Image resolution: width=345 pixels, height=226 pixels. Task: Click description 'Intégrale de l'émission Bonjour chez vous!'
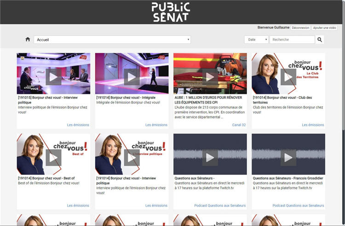coord(128,102)
